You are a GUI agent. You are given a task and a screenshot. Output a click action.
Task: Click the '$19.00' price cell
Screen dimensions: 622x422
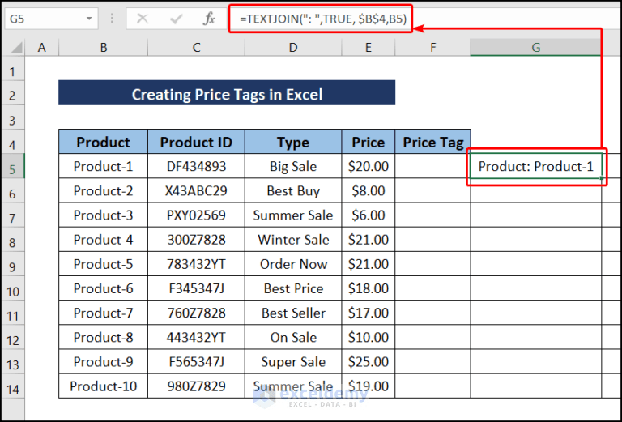(369, 386)
